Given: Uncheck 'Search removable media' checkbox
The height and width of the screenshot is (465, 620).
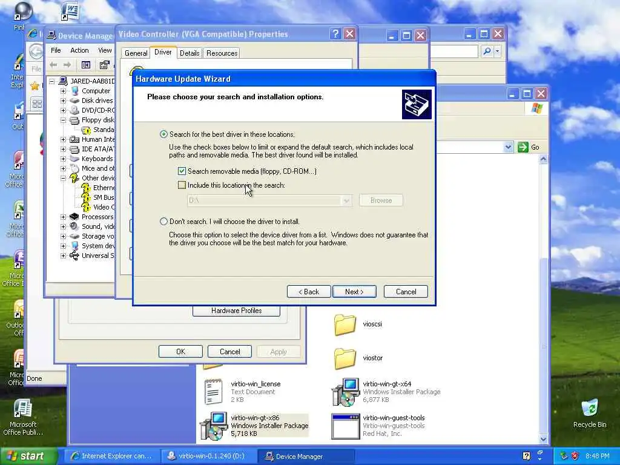Looking at the screenshot, I should 182,171.
